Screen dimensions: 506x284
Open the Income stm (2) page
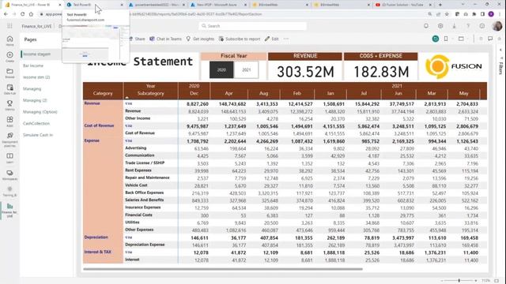36,77
